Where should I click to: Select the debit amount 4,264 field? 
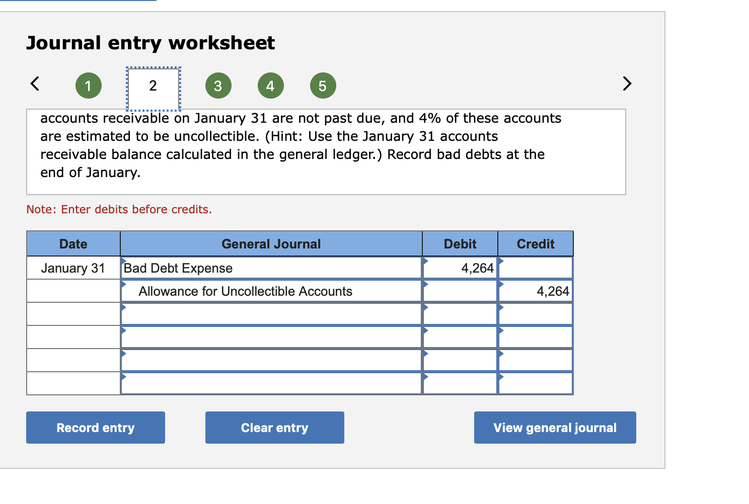pyautogui.click(x=459, y=268)
